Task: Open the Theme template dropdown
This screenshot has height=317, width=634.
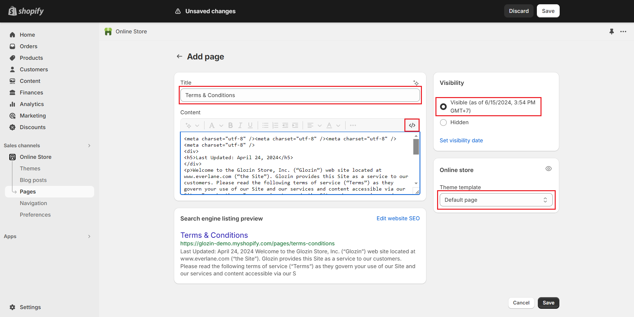Action: (x=496, y=200)
